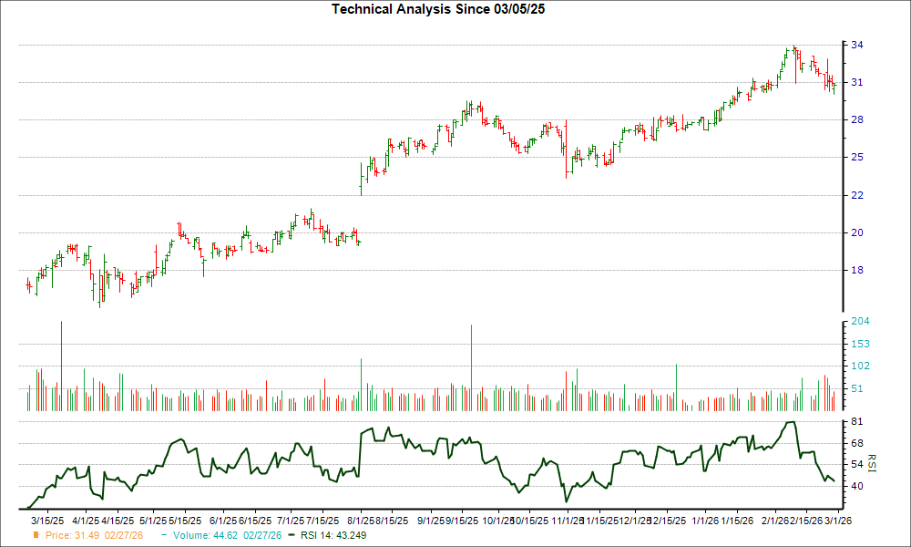
Task: Click the 81 level on RSI axis
Action: pyautogui.click(x=855, y=422)
